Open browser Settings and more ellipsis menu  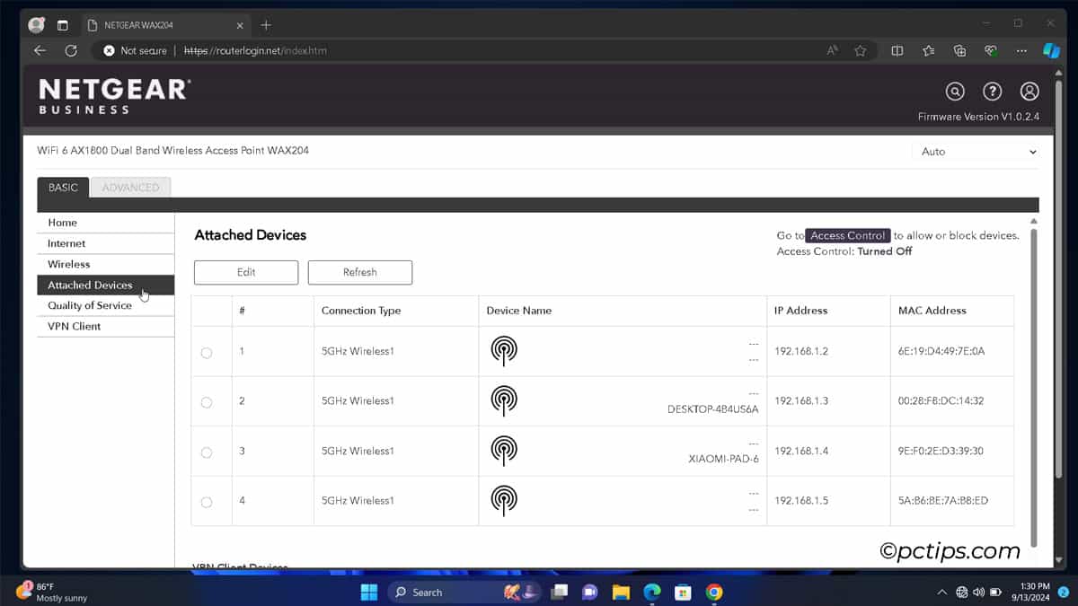click(x=1021, y=51)
